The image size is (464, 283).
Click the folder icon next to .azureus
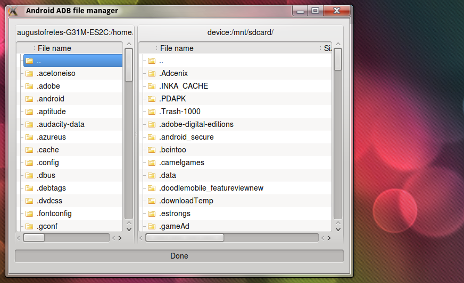pyautogui.click(x=29, y=137)
